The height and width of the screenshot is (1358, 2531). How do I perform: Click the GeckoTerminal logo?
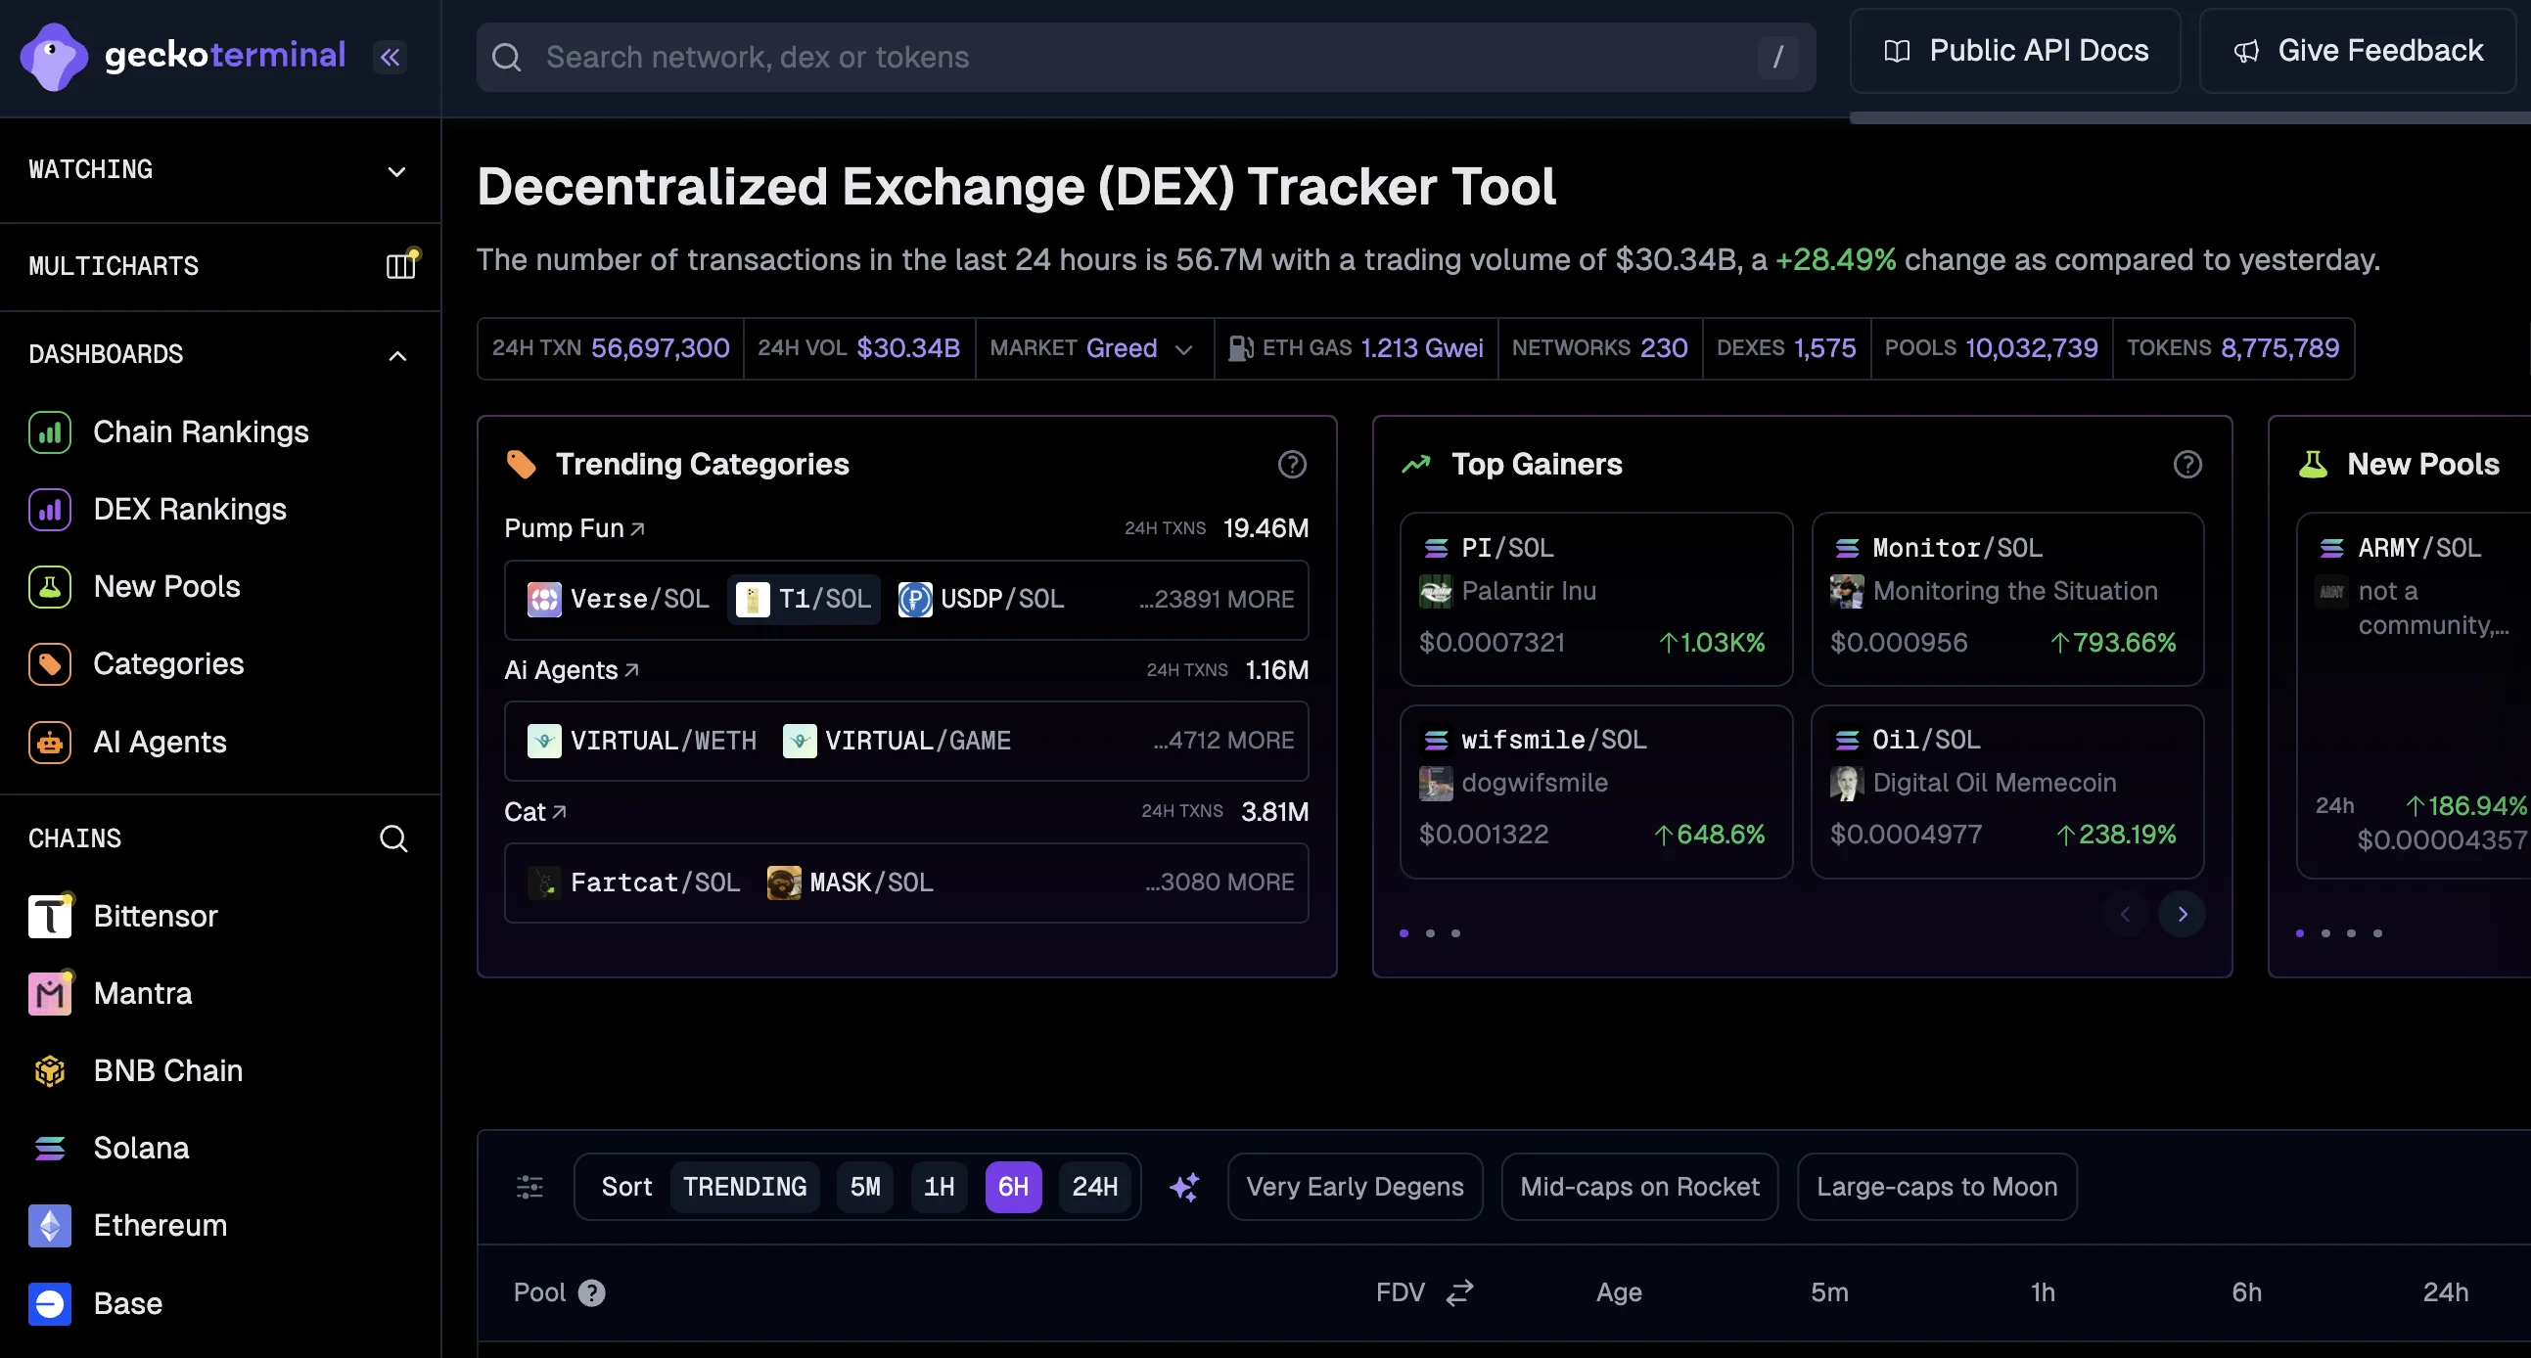point(183,56)
